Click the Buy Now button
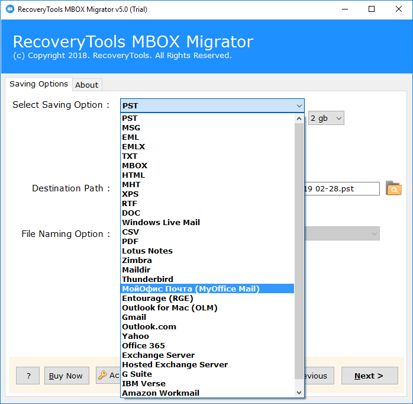 coord(67,376)
